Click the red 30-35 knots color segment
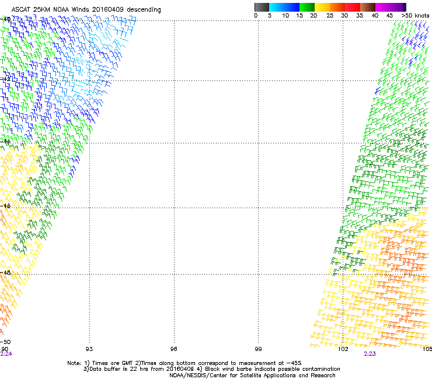Screen dimensions: 432x379 [x=353, y=7]
